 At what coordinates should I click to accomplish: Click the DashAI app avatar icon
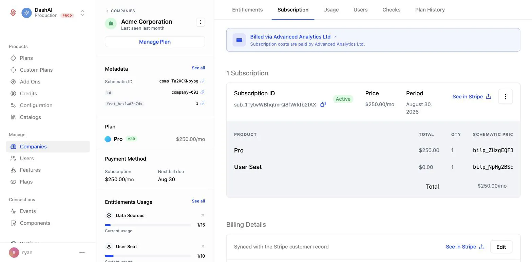26,13
